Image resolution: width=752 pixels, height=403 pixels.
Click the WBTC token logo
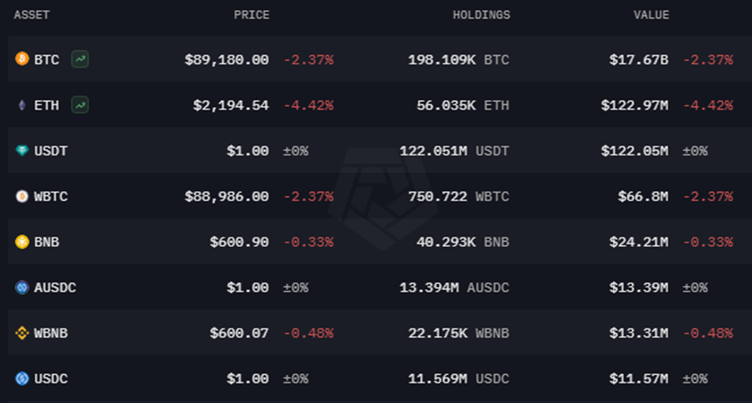tap(22, 196)
